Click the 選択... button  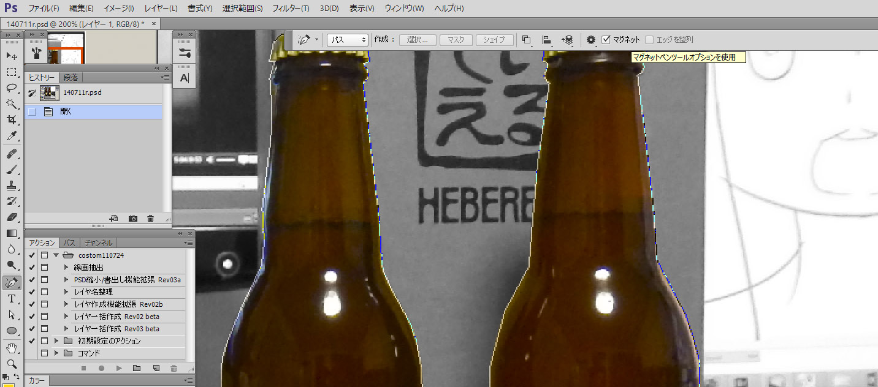pyautogui.click(x=418, y=40)
